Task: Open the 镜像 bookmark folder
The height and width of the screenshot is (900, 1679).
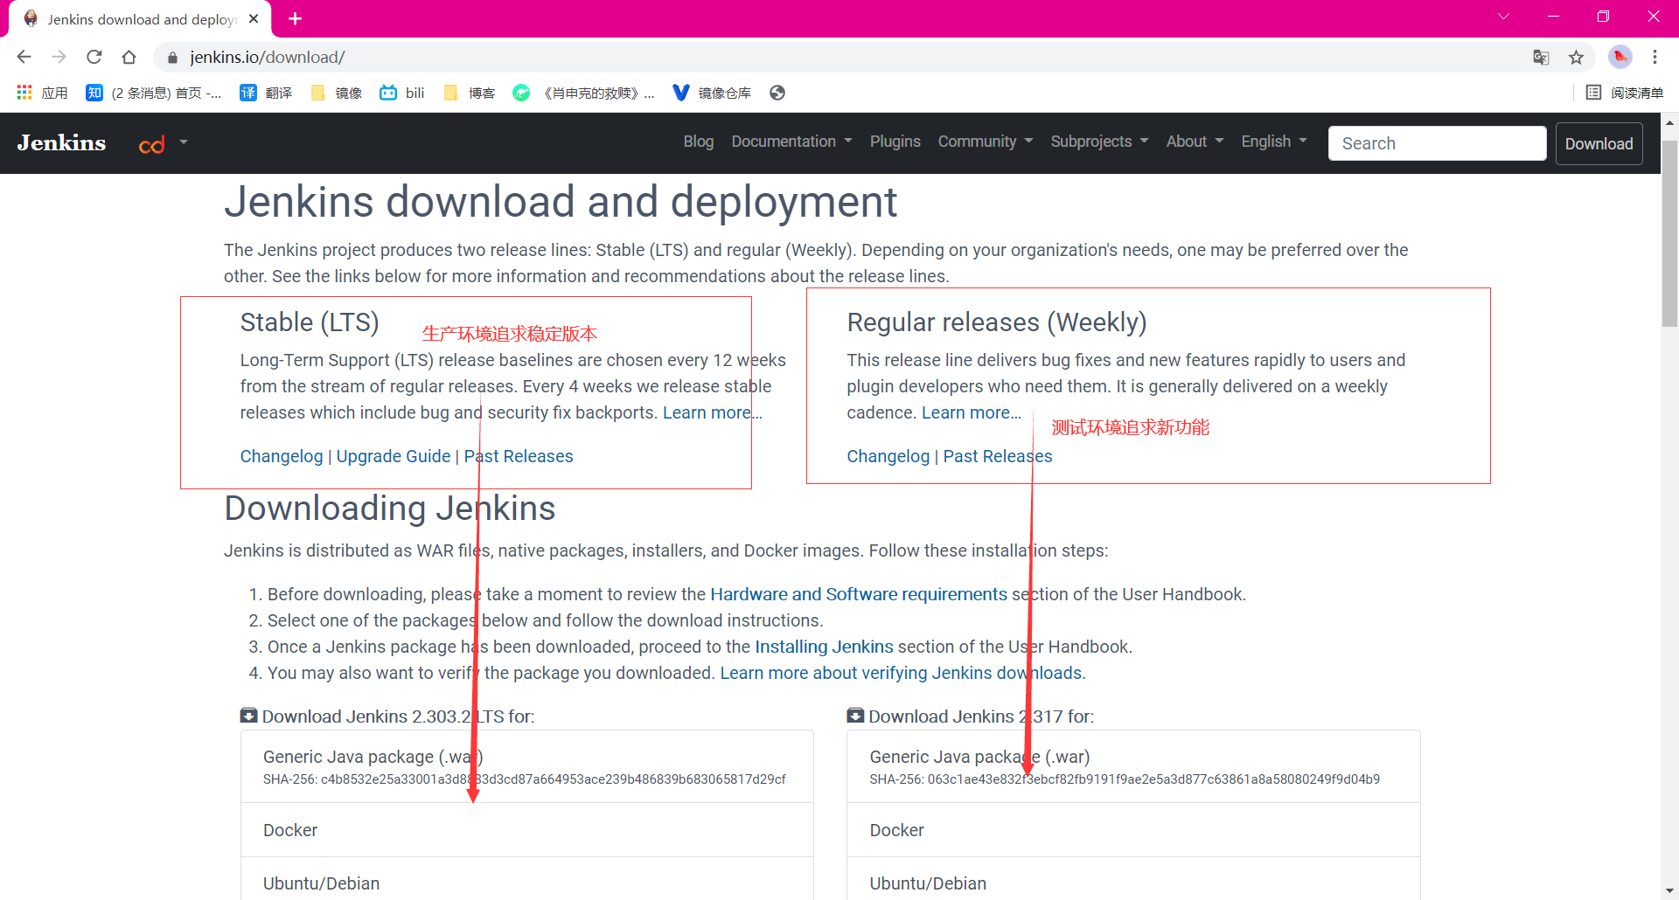Action: (337, 93)
